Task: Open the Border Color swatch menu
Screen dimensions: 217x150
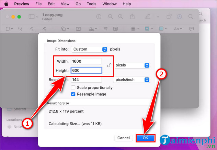Action: [149, 29]
